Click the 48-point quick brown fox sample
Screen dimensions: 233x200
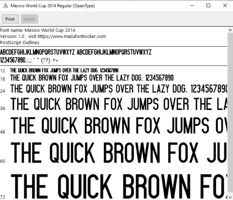coord(119,125)
